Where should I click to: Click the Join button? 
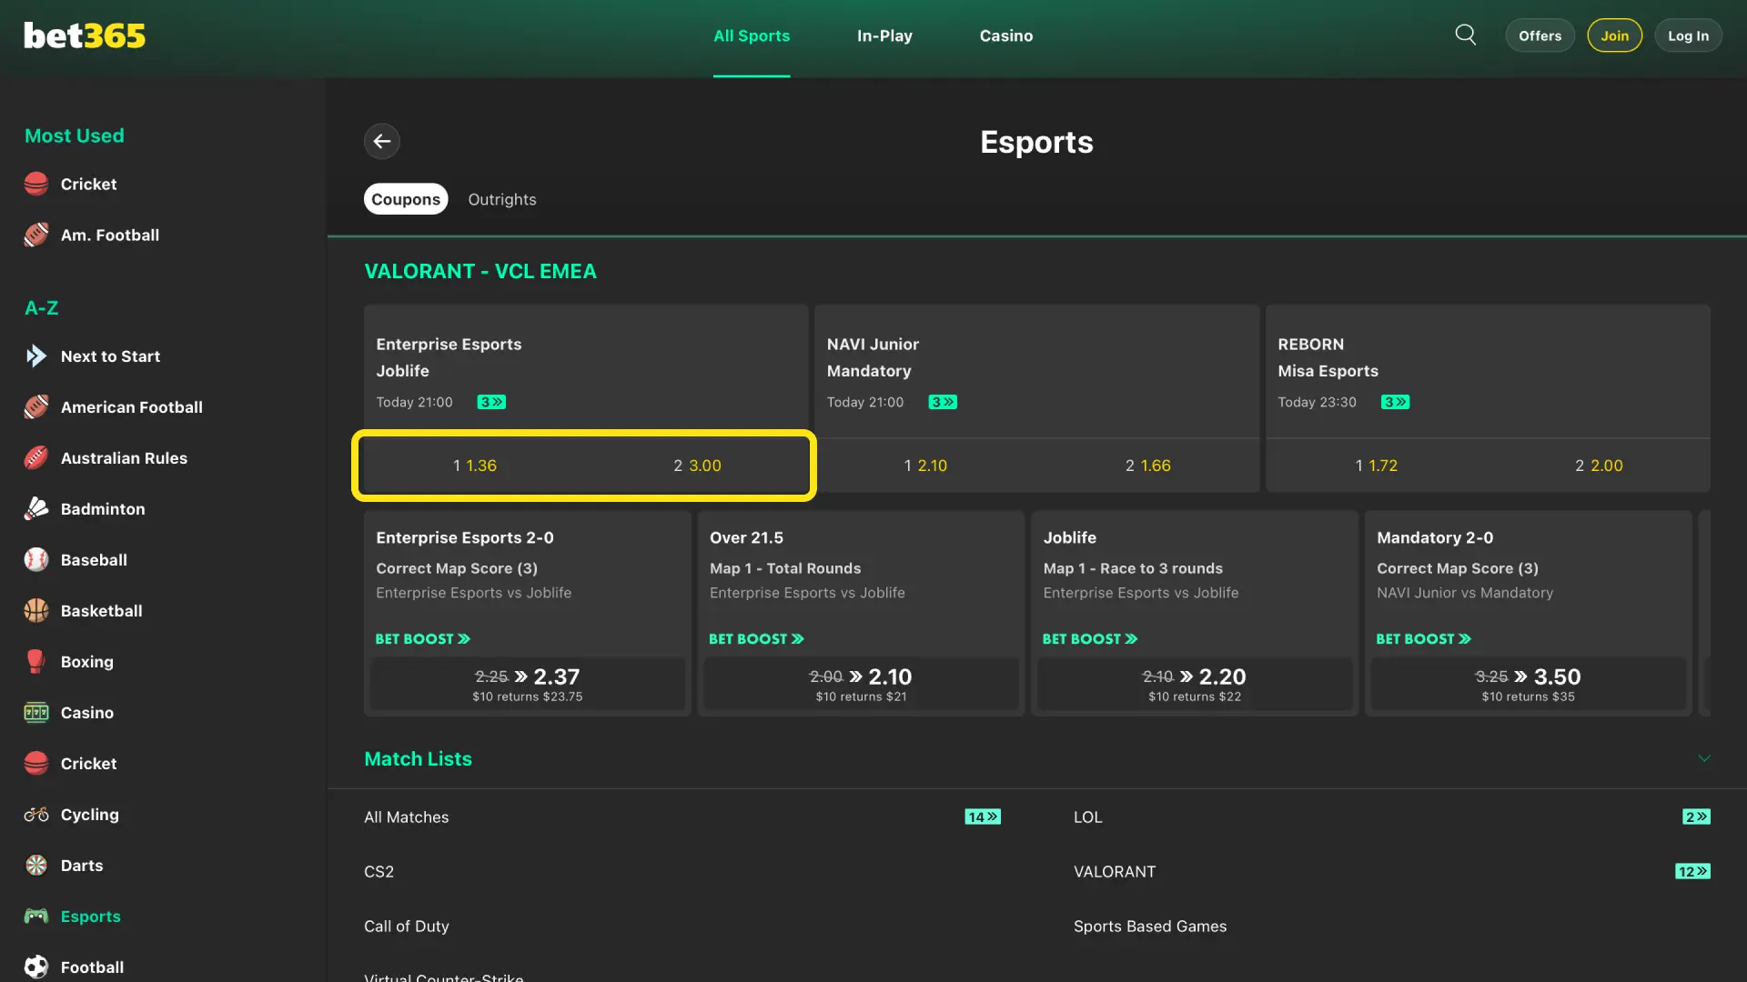pos(1614,35)
